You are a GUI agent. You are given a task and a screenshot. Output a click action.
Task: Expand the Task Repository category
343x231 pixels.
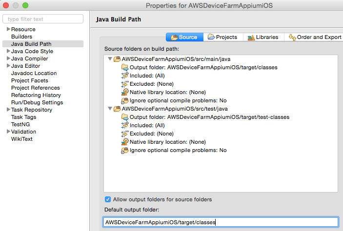coord(8,110)
